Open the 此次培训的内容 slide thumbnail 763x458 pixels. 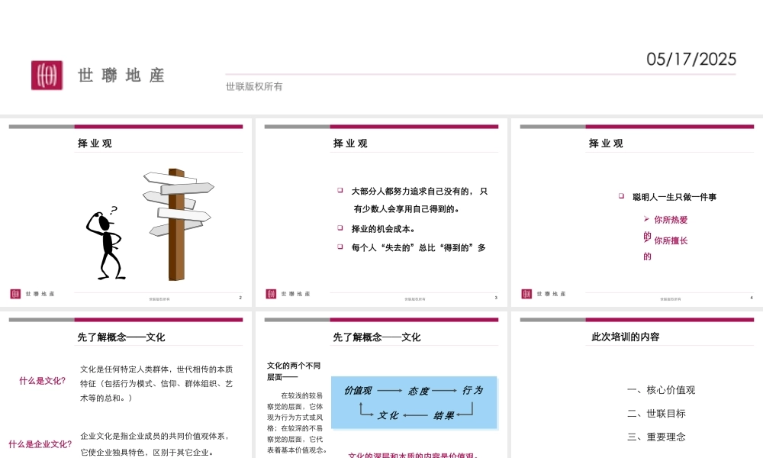(637, 385)
